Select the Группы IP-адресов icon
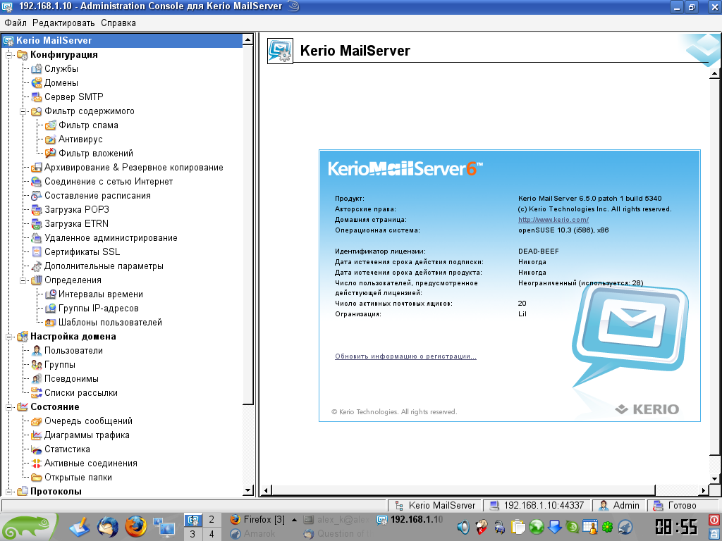Viewport: 722px width, 541px height. click(51, 309)
